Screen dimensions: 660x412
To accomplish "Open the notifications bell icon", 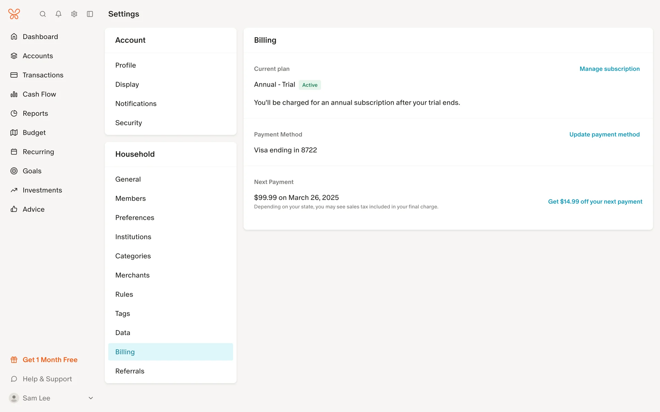I will (58, 14).
